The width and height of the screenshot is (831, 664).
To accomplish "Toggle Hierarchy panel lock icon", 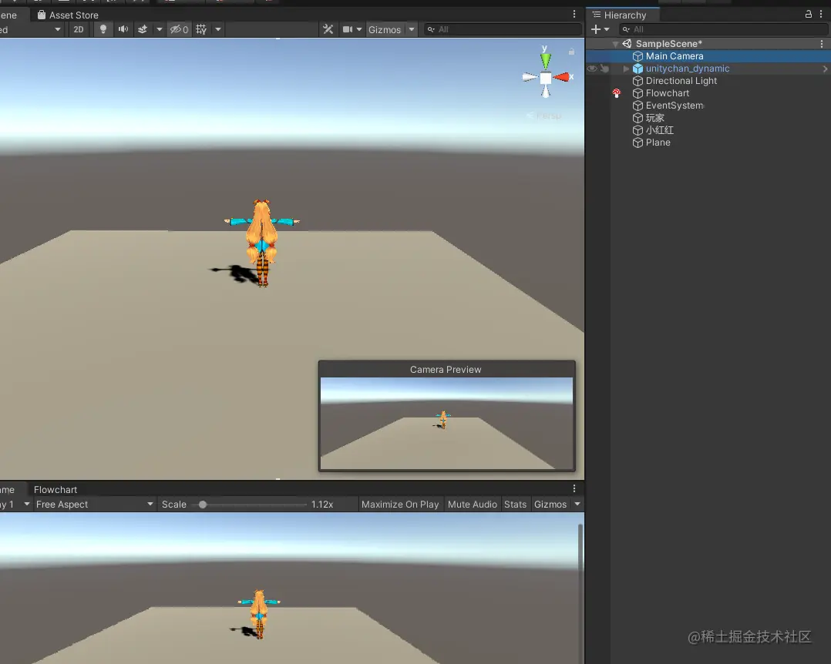I will pyautogui.click(x=808, y=15).
